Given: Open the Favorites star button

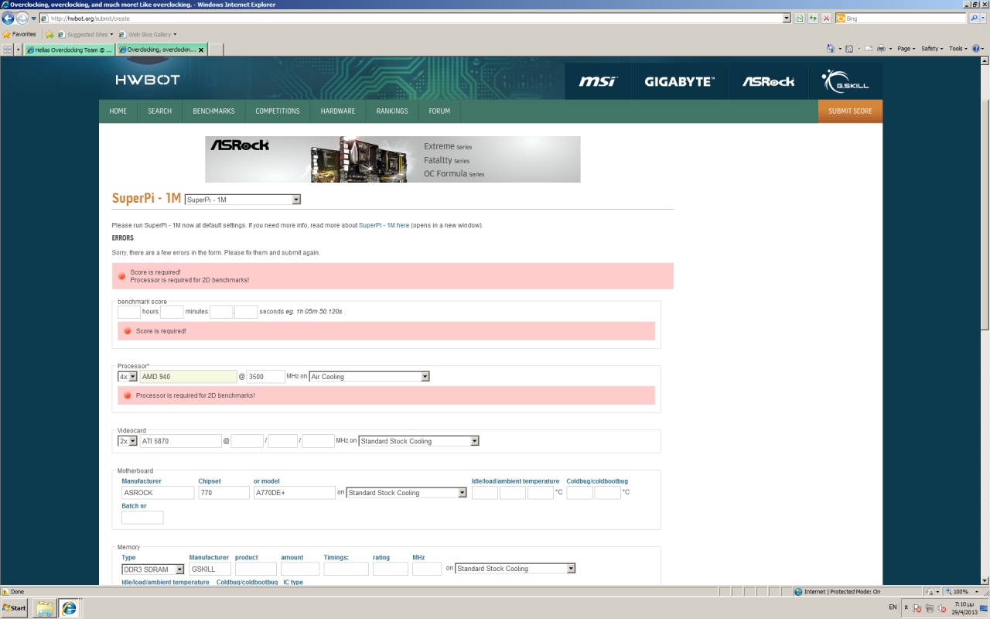Looking at the screenshot, I should (x=19, y=34).
